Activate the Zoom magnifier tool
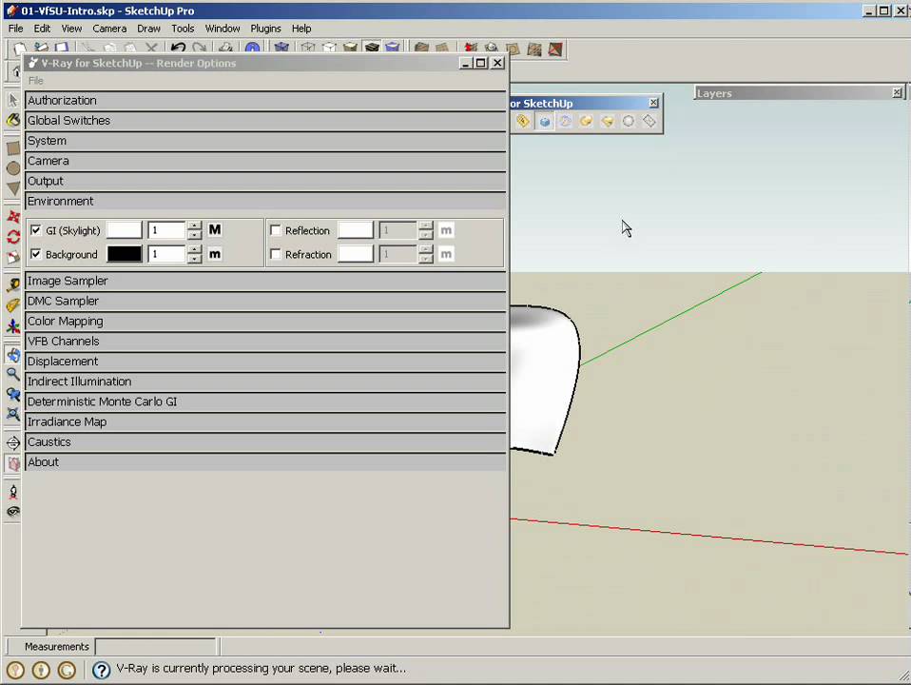The height and width of the screenshot is (685, 911). (x=12, y=374)
